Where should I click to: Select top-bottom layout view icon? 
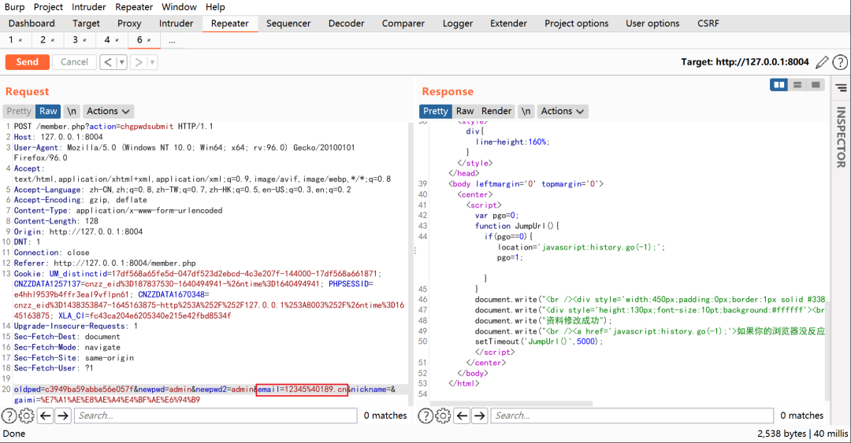click(x=797, y=85)
